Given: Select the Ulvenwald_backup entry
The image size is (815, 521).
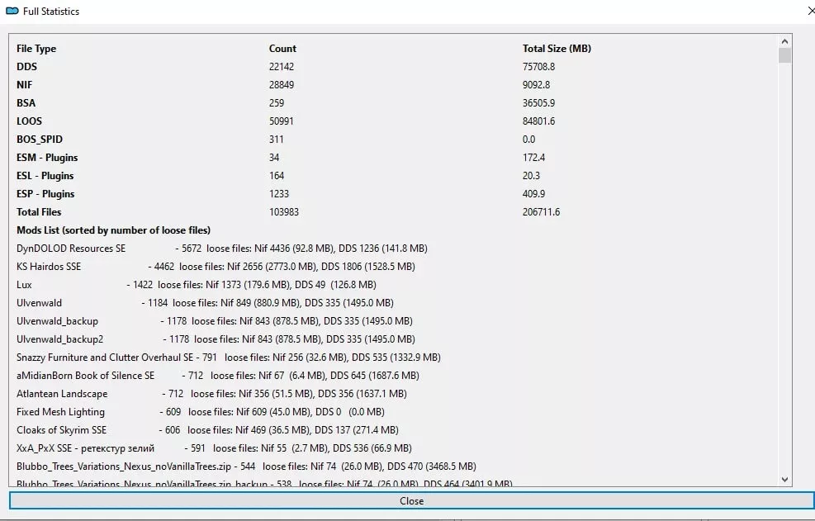Looking at the screenshot, I should point(215,321).
